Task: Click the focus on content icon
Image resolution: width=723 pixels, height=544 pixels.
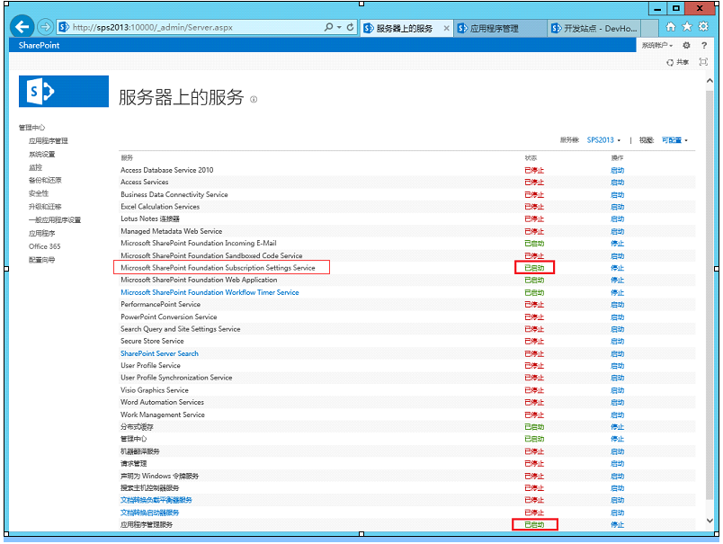Action: point(703,62)
